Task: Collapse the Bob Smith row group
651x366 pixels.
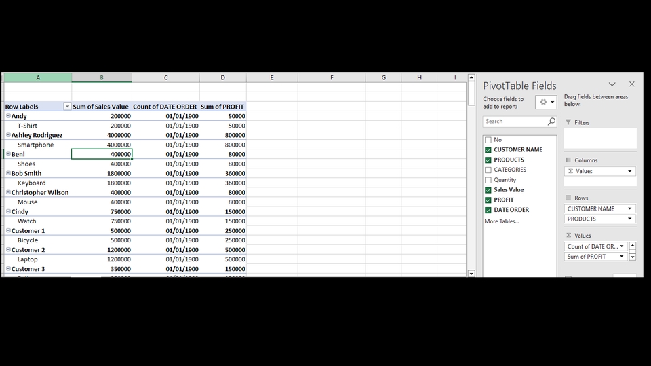Action: tap(8, 173)
